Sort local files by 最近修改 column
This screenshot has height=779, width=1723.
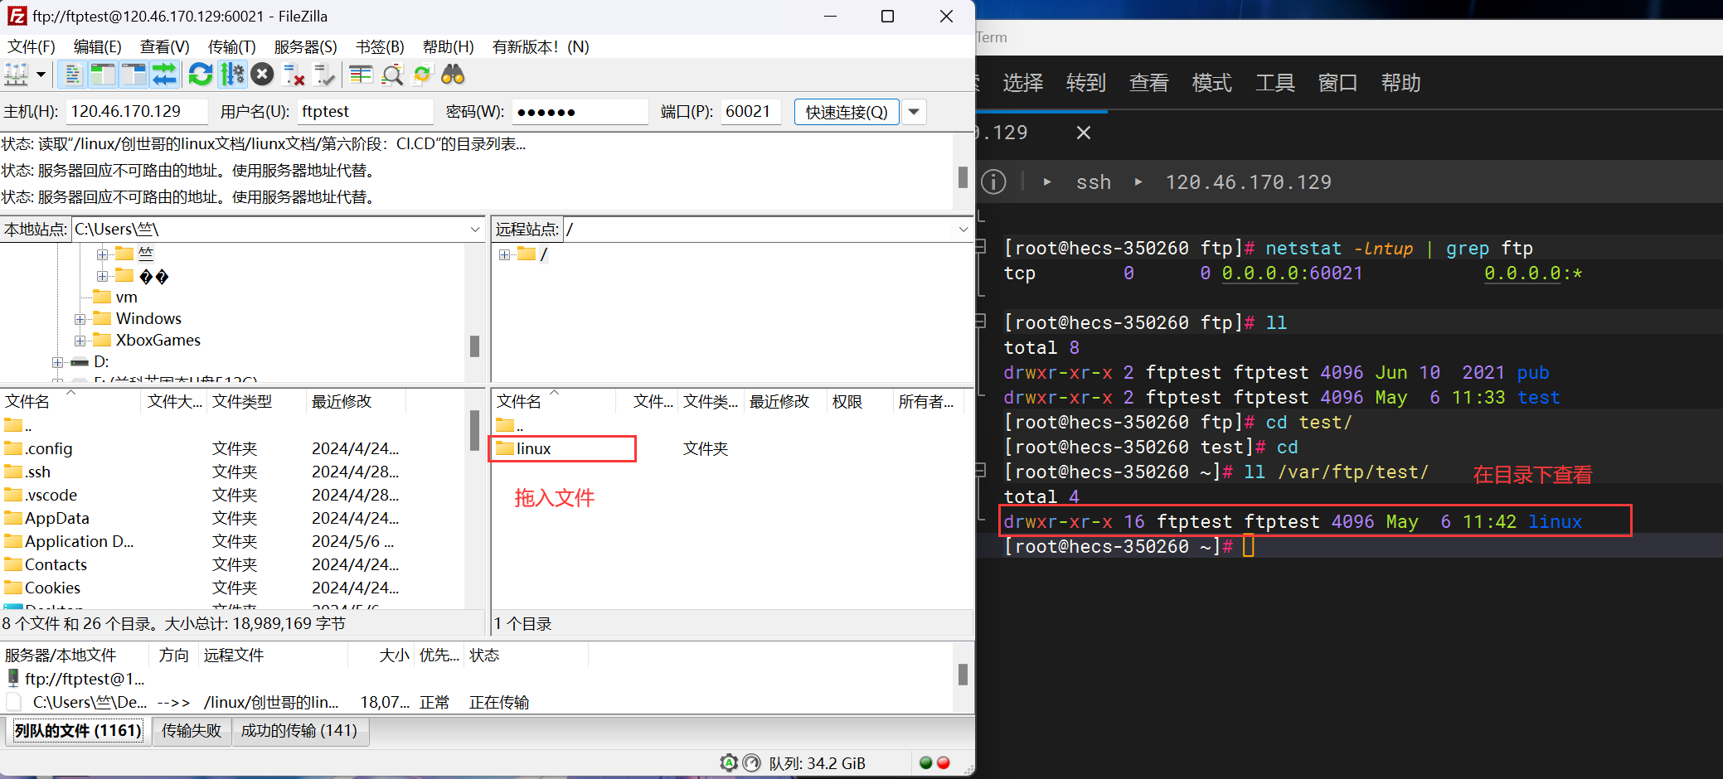[355, 401]
